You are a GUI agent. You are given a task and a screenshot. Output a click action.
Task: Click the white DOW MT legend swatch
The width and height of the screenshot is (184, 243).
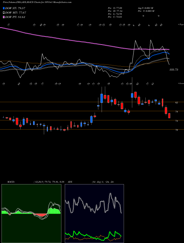pos(4,13)
